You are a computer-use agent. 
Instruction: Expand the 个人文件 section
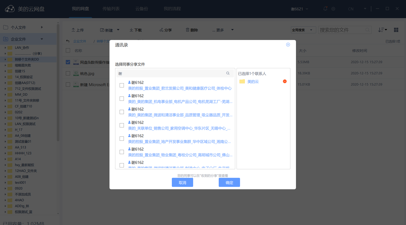click(42, 27)
